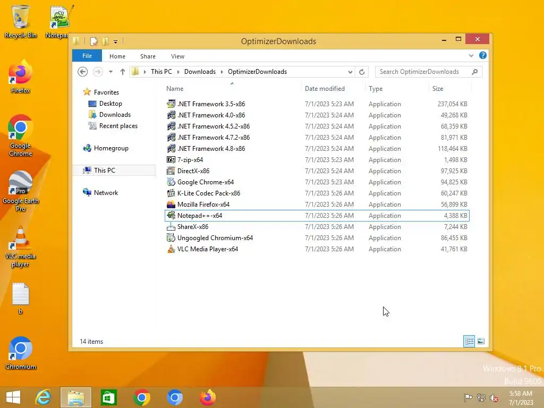Image resolution: width=544 pixels, height=408 pixels.
Task: Open Explorer Help question mark icon
Action: [x=482, y=55]
